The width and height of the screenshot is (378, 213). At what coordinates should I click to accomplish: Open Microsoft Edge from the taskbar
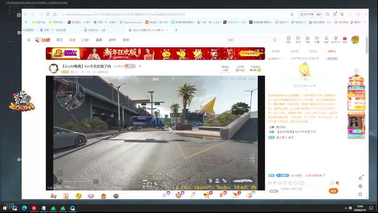coord(25,208)
